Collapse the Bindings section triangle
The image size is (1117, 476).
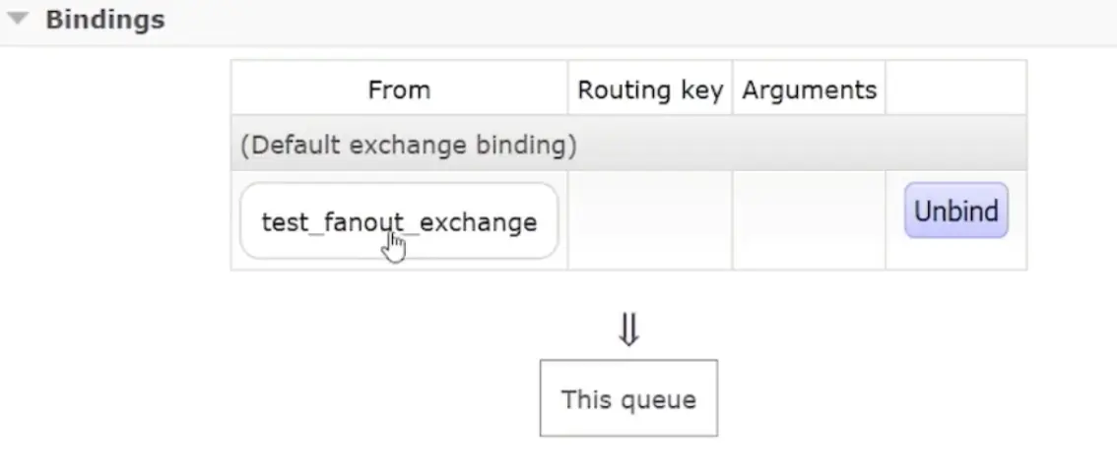pyautogui.click(x=17, y=20)
